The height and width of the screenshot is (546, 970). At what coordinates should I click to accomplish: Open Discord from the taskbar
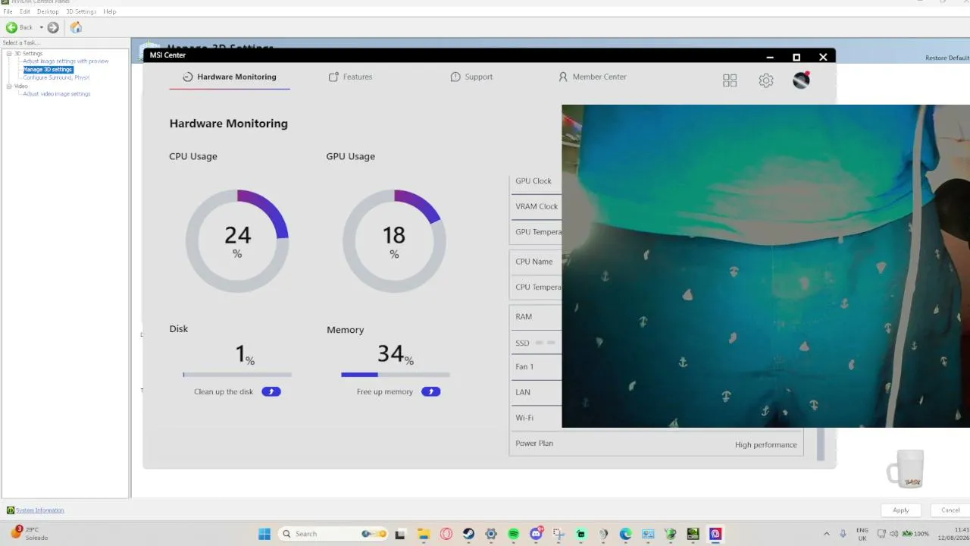(x=536, y=534)
